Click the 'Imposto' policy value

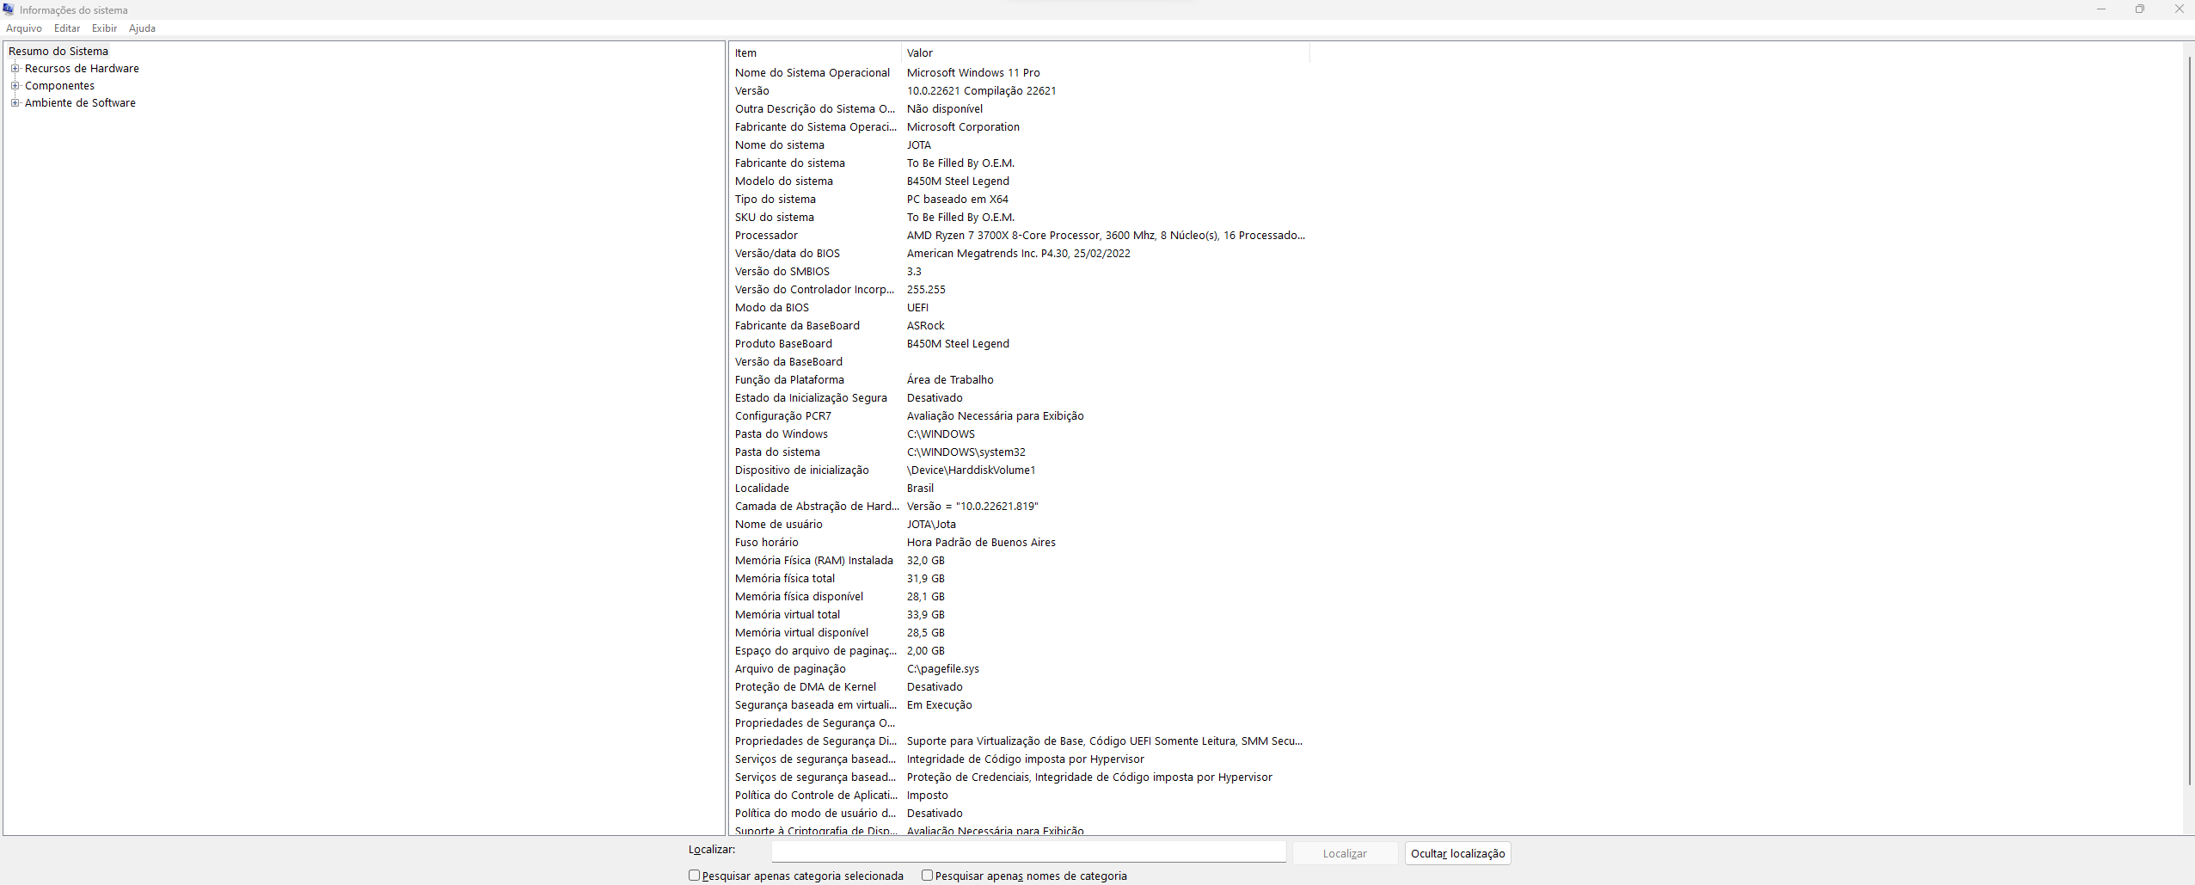click(927, 795)
